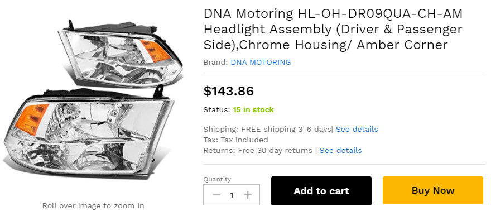Click the Free 30 day returns text
This screenshot has height=211, width=491.
pyautogui.click(x=275, y=151)
